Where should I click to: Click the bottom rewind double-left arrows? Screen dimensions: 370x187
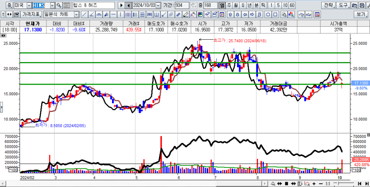click(x=280, y=184)
